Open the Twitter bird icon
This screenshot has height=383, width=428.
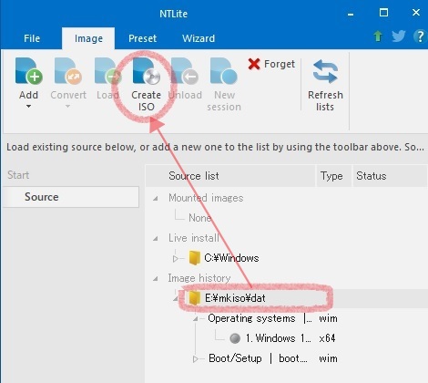398,36
